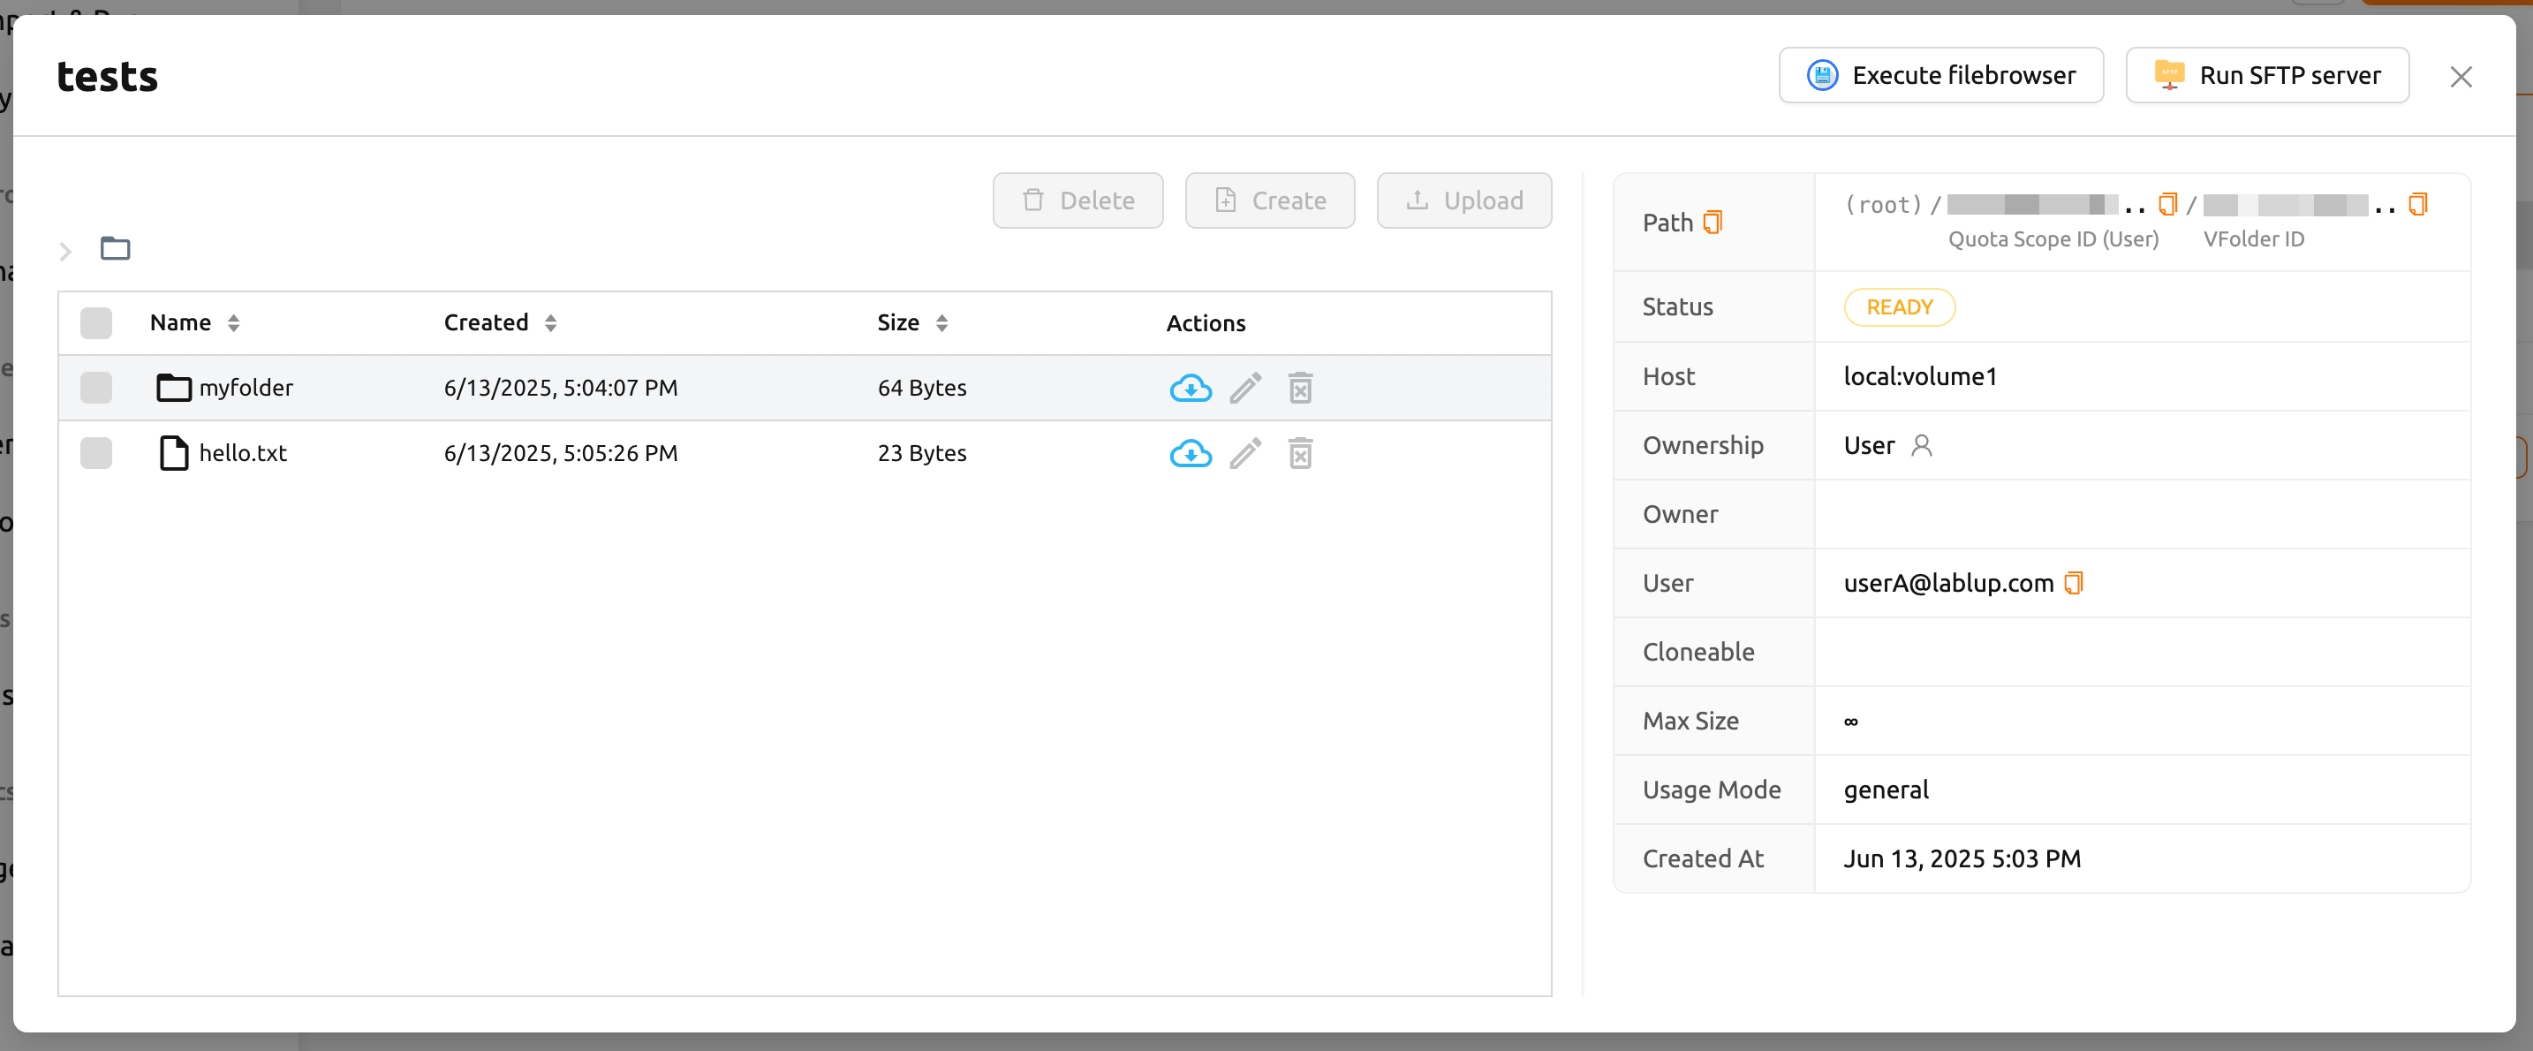Open myfolder by its name
This screenshot has width=2533, height=1051.
(246, 389)
